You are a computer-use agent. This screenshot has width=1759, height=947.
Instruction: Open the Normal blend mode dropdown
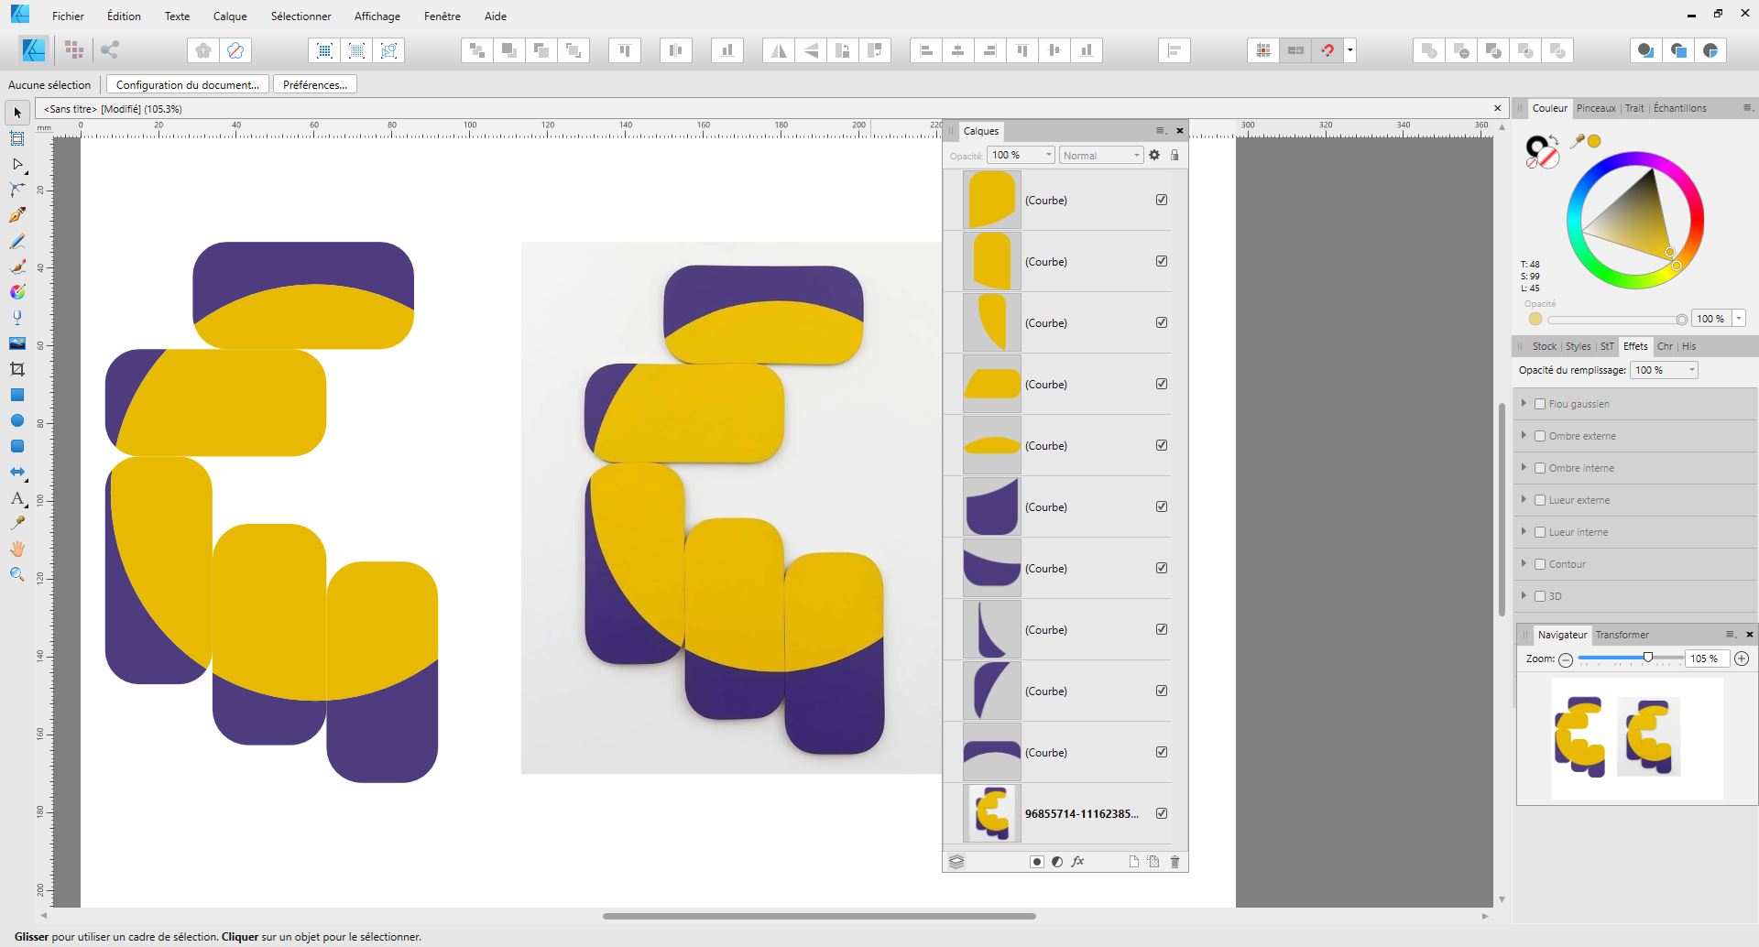click(x=1101, y=155)
